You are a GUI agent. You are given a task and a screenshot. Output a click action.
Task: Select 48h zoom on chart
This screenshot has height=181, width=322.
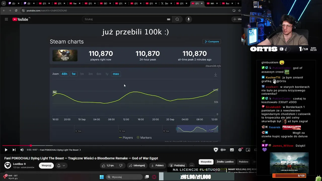[x=64, y=74]
